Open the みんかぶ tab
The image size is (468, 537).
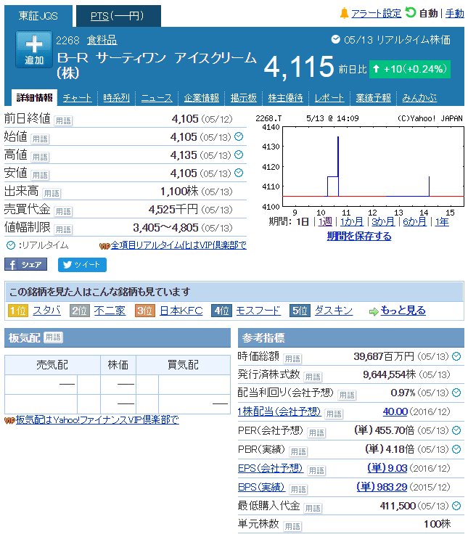pyautogui.click(x=419, y=98)
